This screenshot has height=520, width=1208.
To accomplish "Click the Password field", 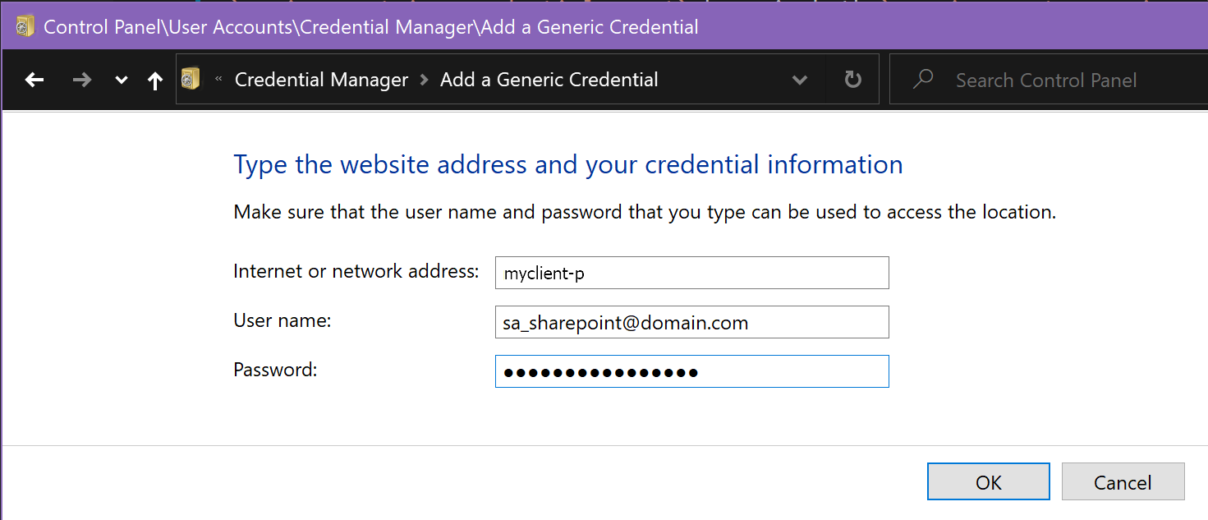I will [692, 371].
